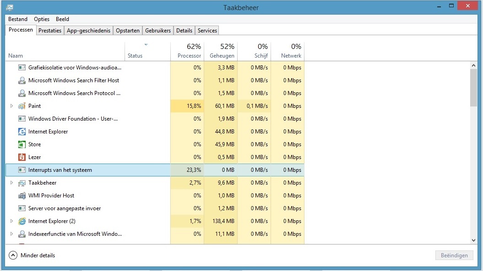
Task: Expand the Internet Explorer (2) group
Action: [x=11, y=221]
